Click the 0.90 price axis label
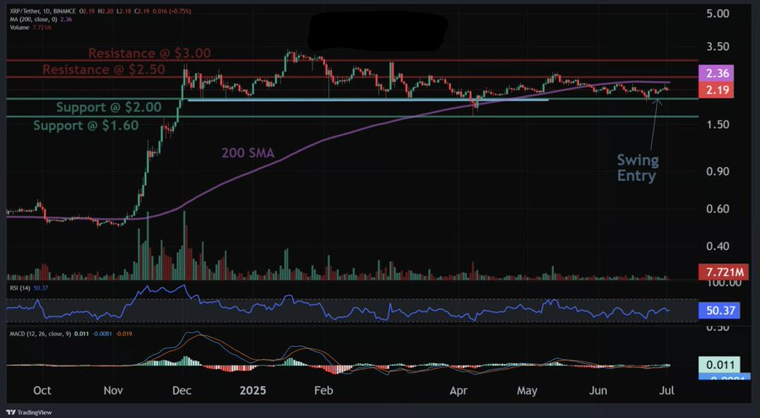The image size is (760, 418). [x=717, y=171]
